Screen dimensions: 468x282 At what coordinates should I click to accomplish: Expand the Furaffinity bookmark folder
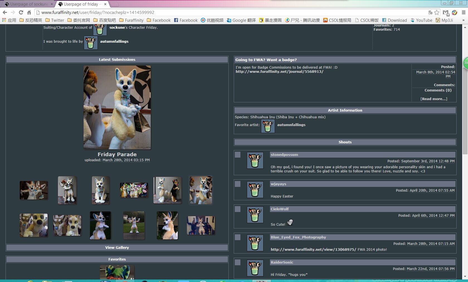tap(131, 20)
